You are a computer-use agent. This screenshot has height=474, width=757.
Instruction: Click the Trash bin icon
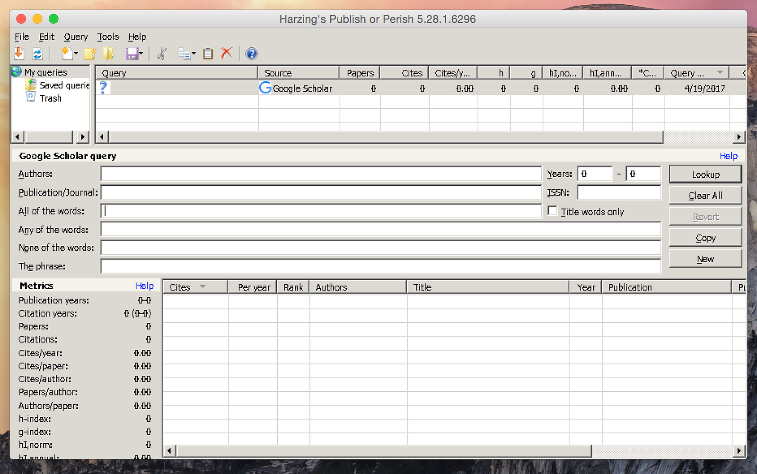(31, 97)
